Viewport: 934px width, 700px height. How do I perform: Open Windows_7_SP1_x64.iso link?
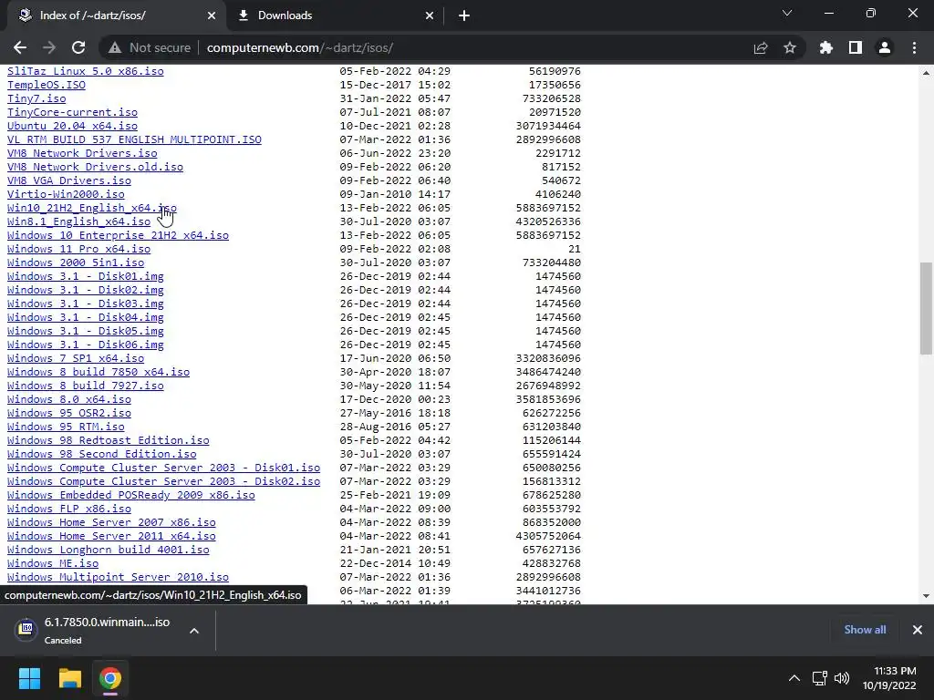(x=76, y=358)
